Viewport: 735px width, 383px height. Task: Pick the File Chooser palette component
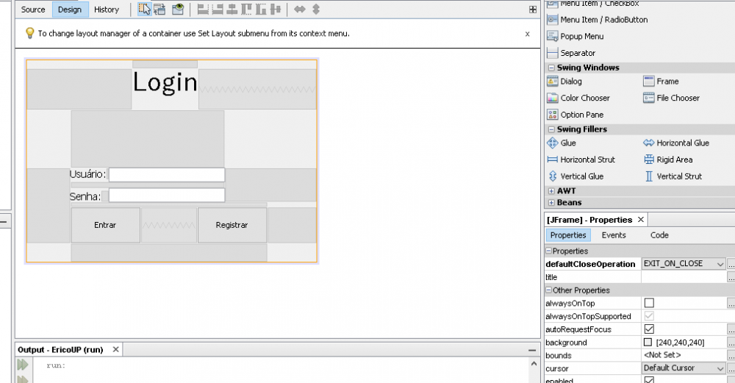[x=678, y=98]
